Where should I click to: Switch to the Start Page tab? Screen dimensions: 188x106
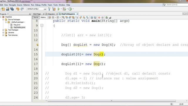37,14
